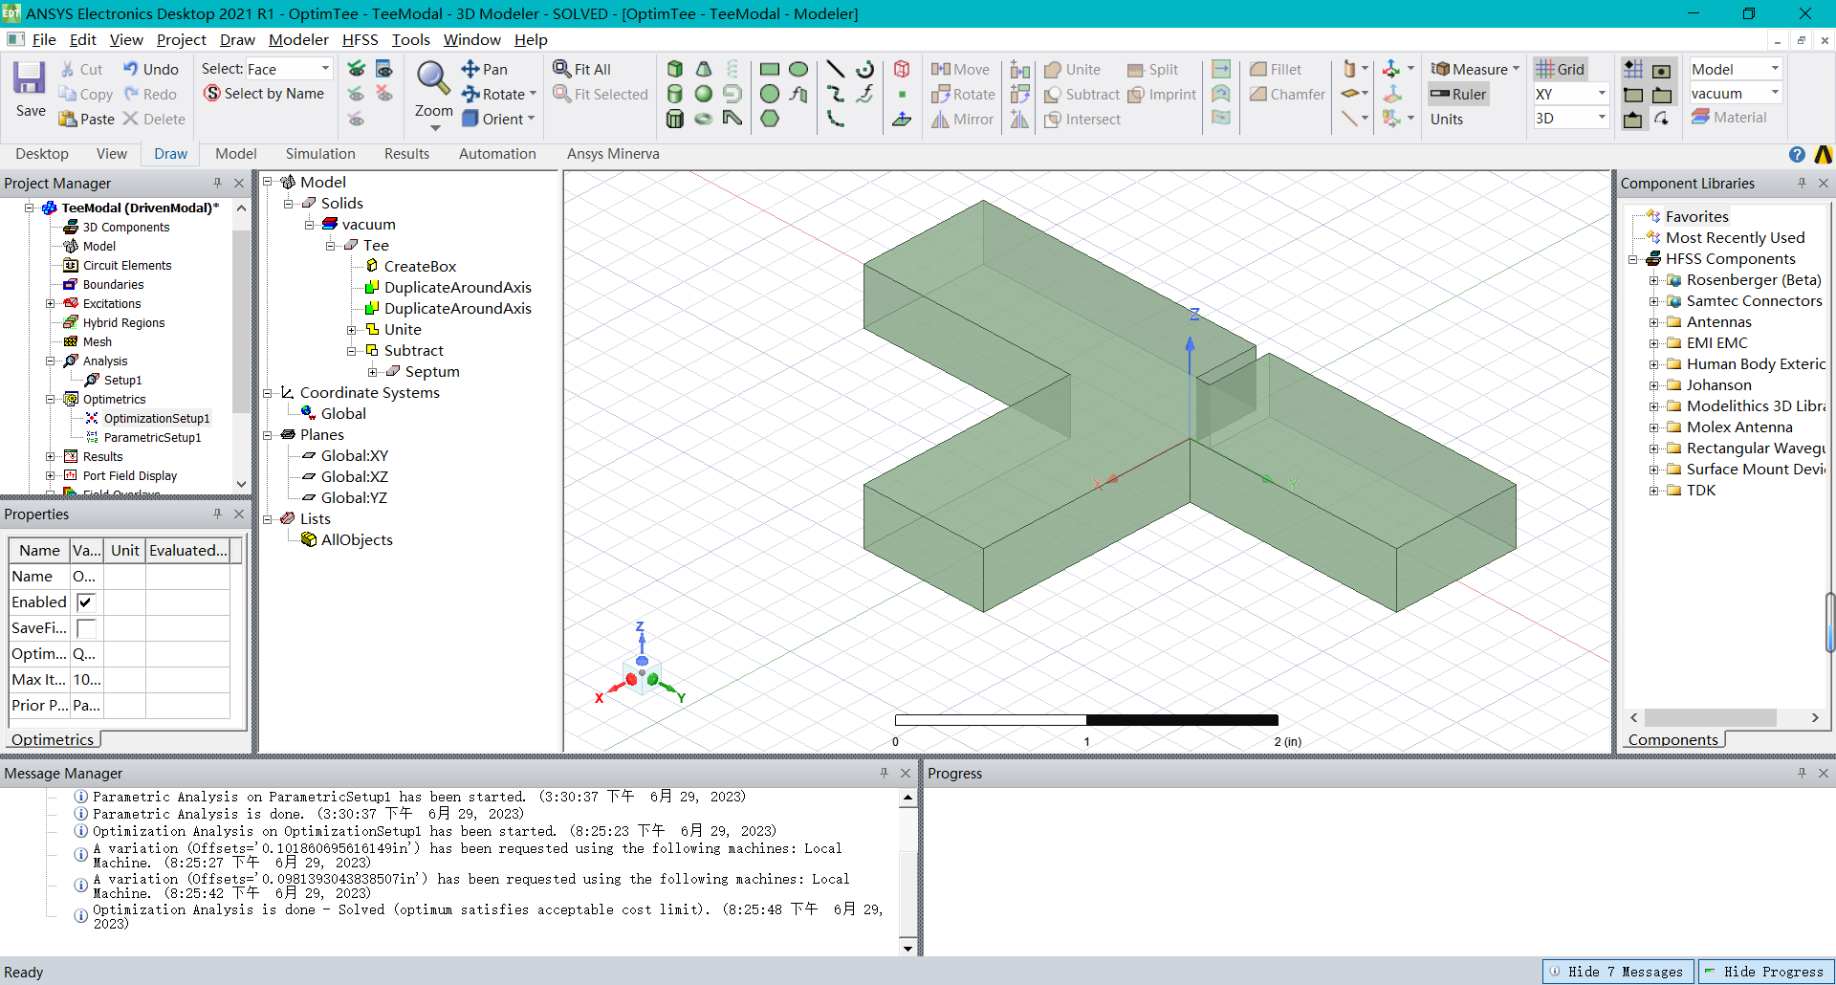
Task: Click Message Manager scroll down arrow
Action: tap(907, 948)
